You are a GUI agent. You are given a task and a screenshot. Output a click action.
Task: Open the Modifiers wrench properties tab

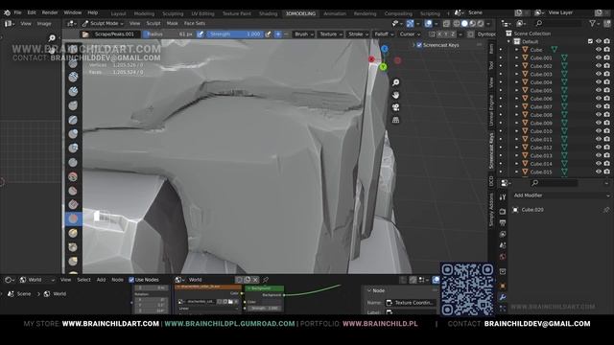(x=503, y=298)
